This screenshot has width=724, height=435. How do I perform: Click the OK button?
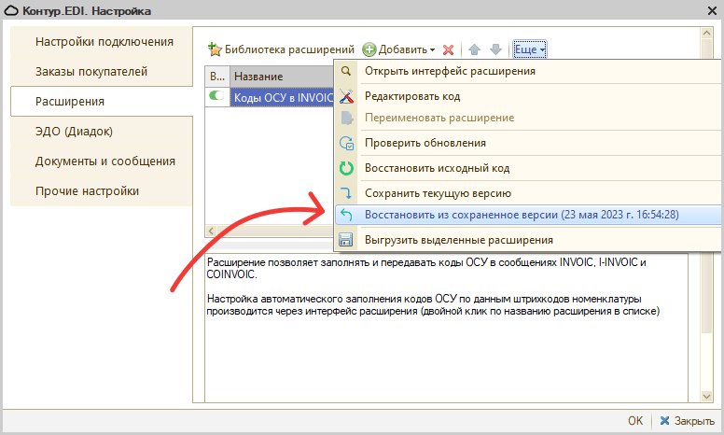click(x=635, y=421)
